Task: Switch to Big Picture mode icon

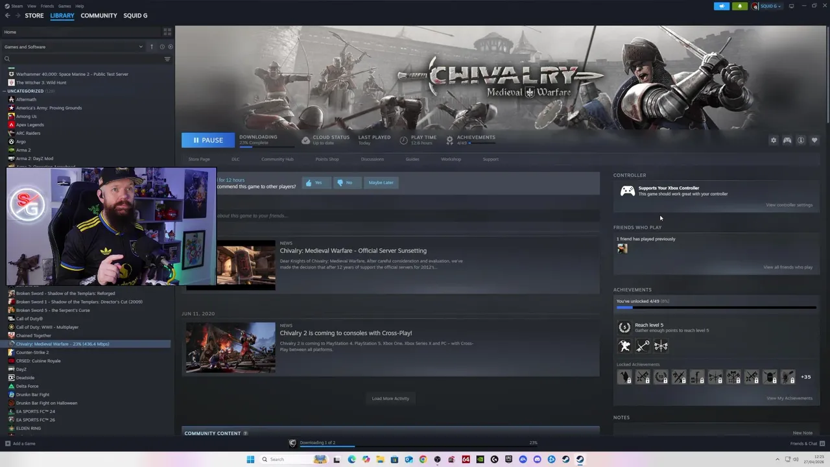Action: click(x=791, y=6)
